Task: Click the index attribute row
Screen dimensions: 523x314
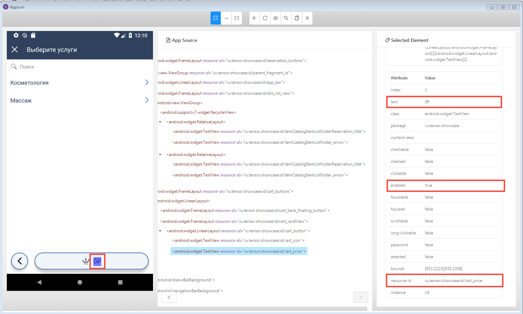Action: (x=444, y=90)
